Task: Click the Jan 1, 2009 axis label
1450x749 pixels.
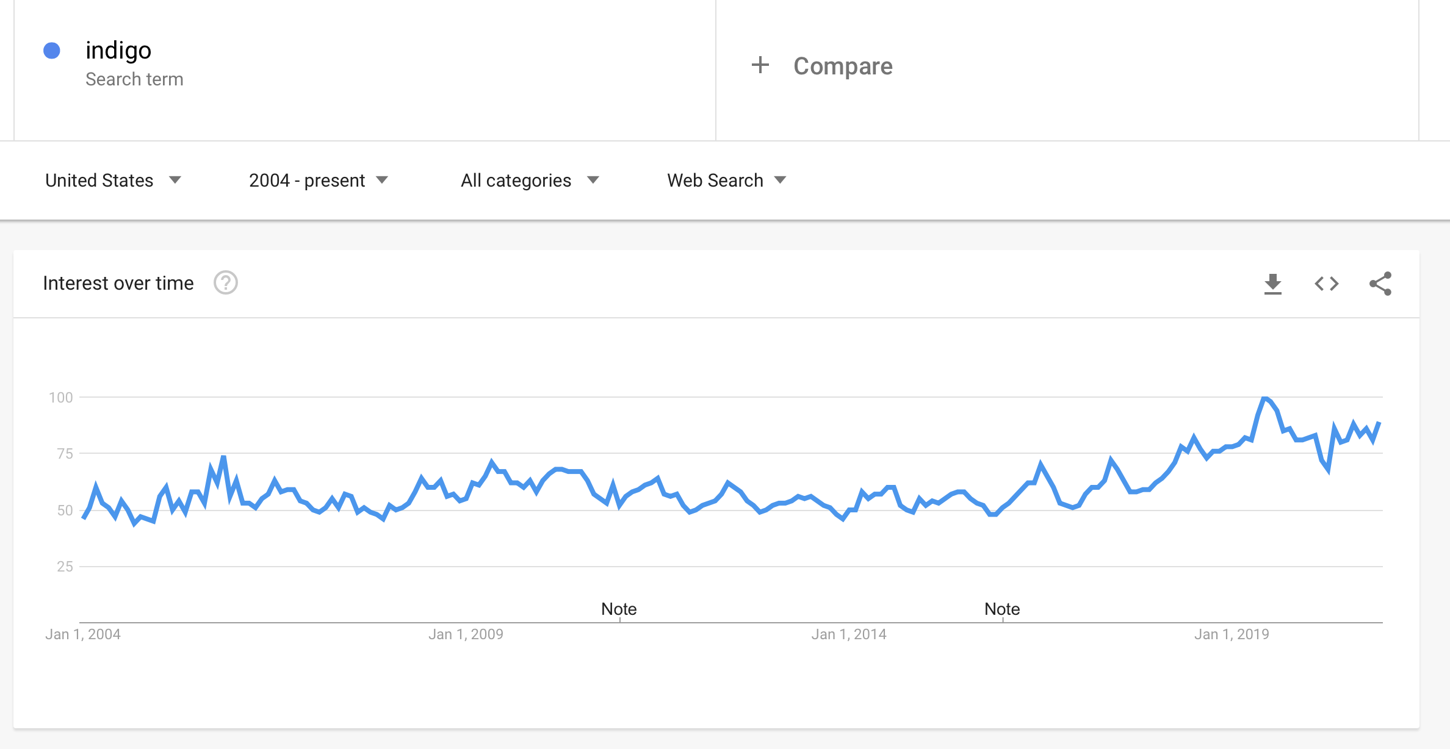Action: [x=466, y=634]
